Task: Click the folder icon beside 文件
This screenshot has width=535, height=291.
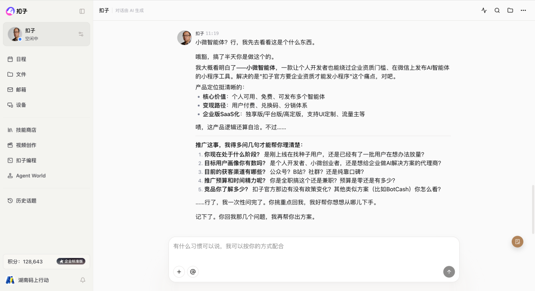Action: coord(10,74)
